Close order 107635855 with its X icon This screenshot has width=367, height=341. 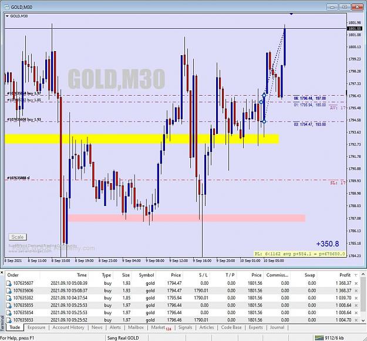pyautogui.click(x=356, y=305)
